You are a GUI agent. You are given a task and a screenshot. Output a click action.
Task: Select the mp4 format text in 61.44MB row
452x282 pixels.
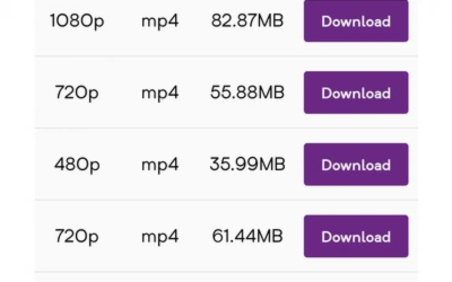tap(160, 236)
